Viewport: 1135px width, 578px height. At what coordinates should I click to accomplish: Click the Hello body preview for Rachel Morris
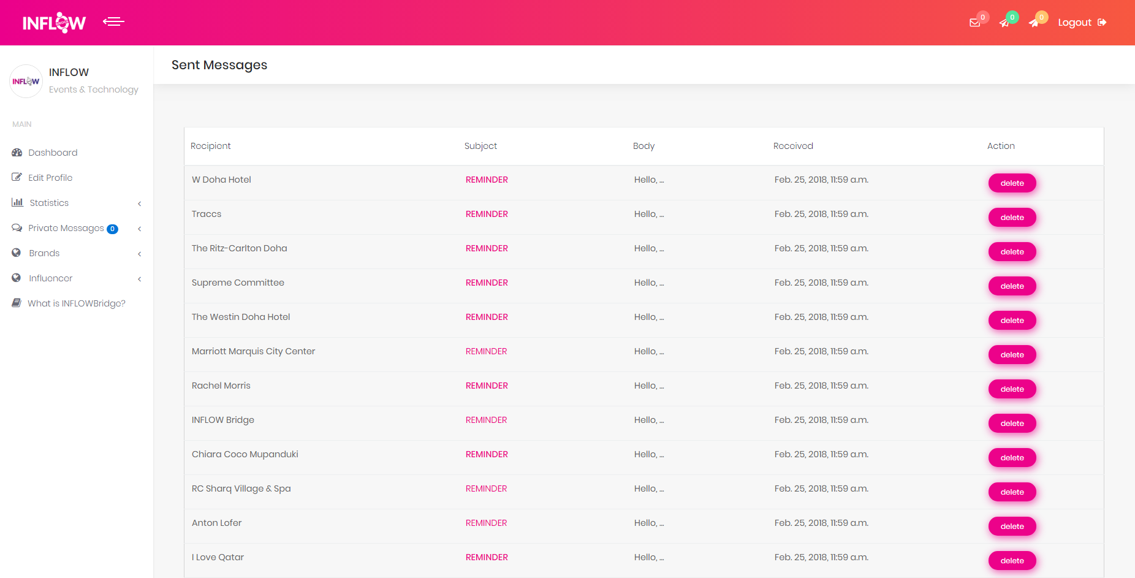point(649,386)
